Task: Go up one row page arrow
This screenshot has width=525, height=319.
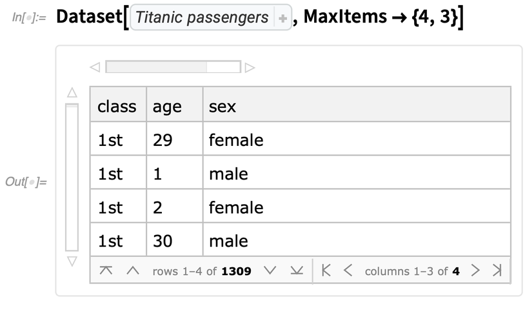Action: [x=133, y=271]
